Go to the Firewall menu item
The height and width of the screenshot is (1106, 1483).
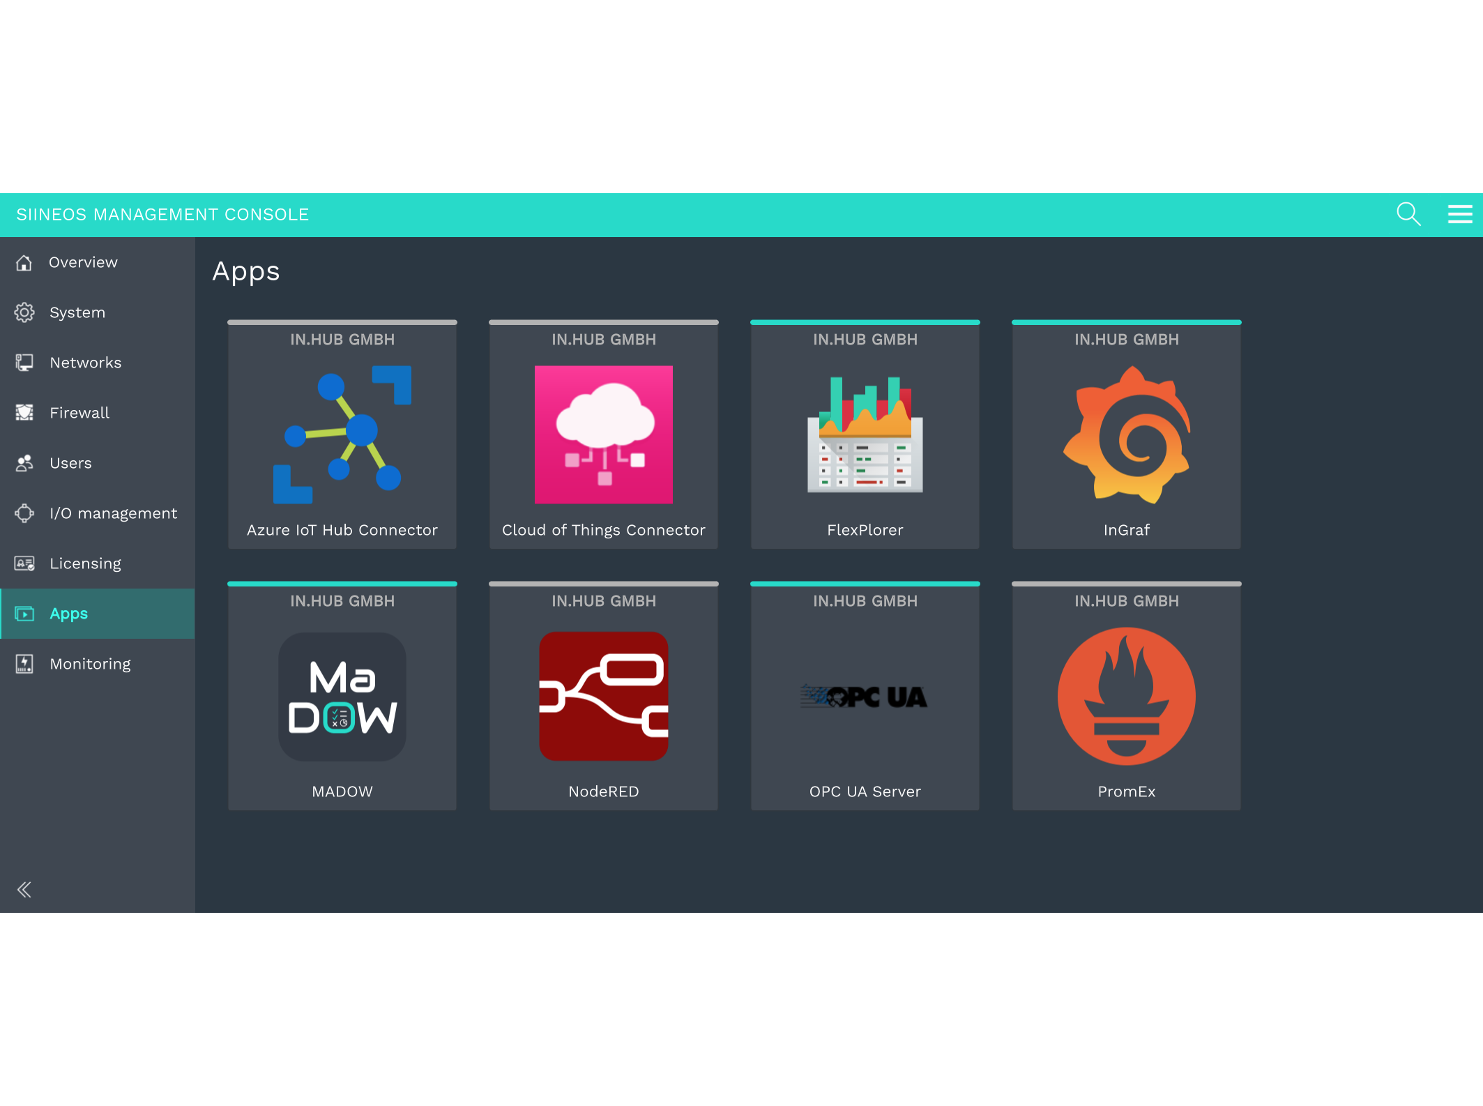tap(98, 413)
